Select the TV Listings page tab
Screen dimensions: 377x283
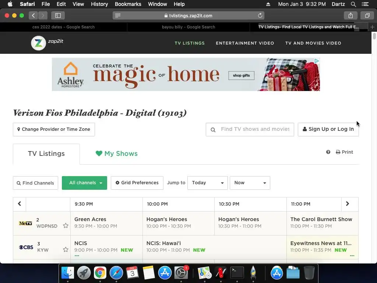click(46, 154)
